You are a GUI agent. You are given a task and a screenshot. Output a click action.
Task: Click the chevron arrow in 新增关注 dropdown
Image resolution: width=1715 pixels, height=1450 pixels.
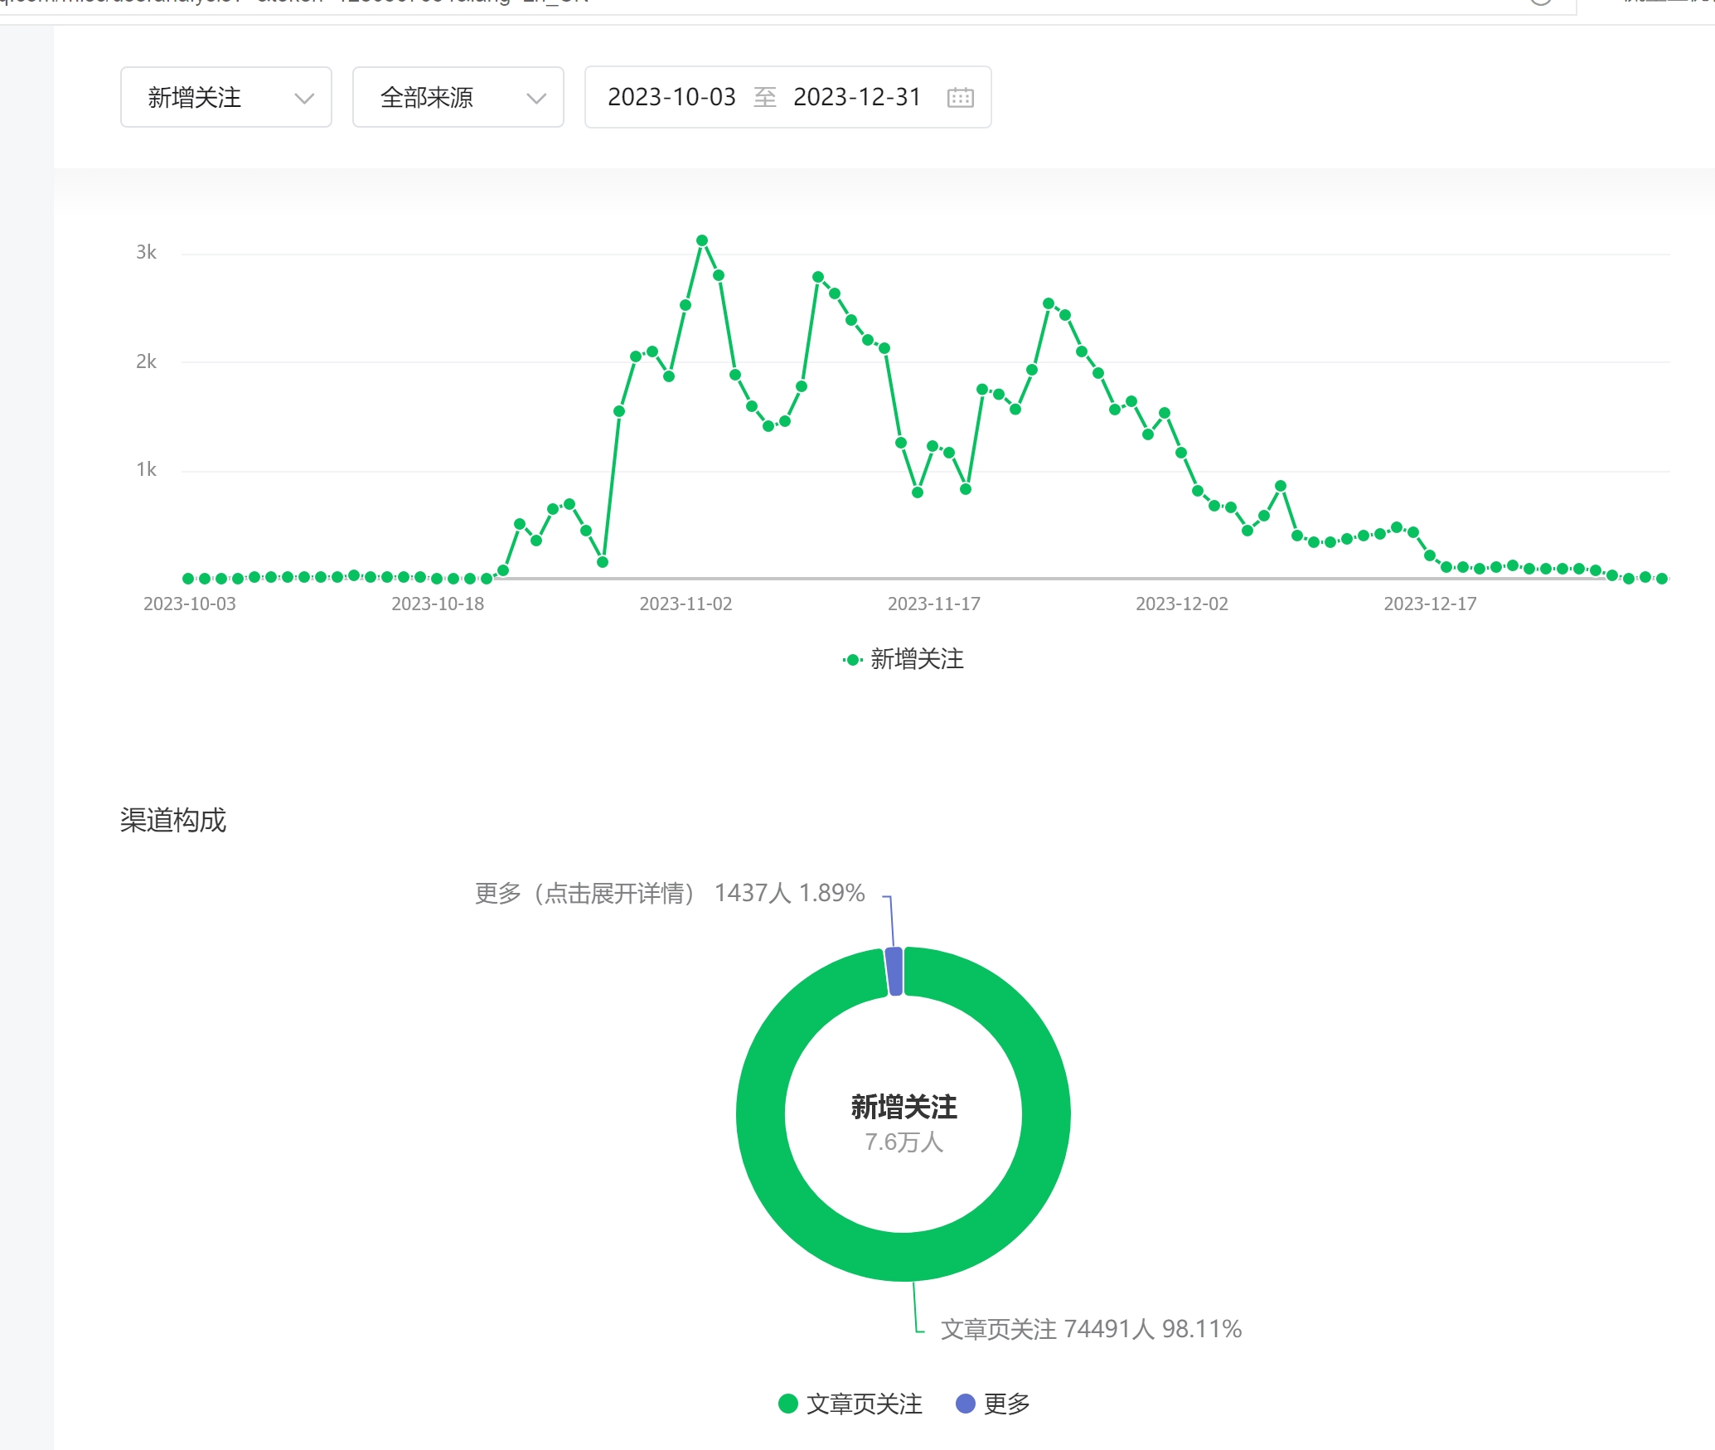pos(304,99)
